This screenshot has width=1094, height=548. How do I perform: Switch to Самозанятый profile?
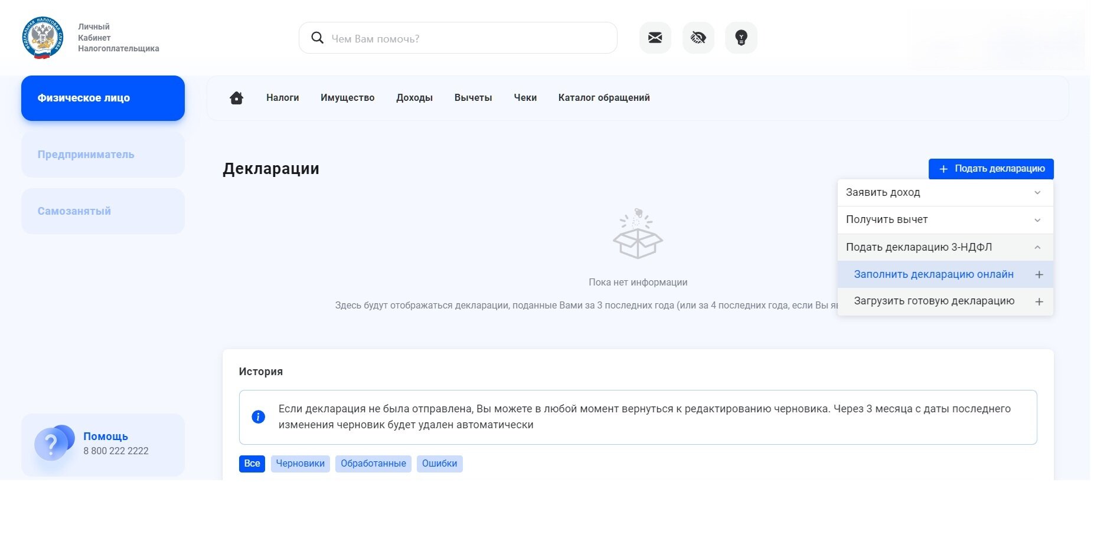103,211
